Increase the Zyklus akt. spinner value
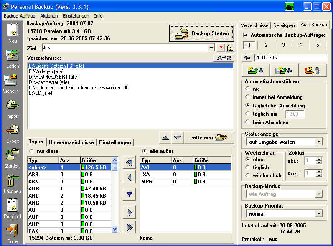The height and width of the screenshot is (246, 333). [319, 159]
